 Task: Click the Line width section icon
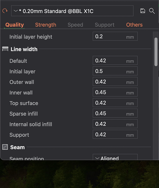coord(5,49)
